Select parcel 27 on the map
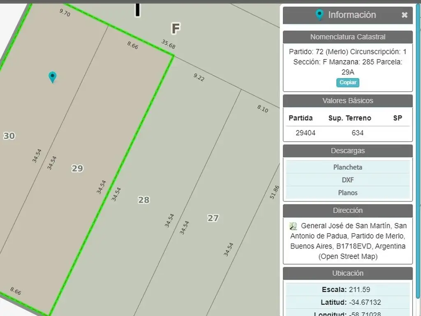The width and height of the screenshot is (421, 316). pyautogui.click(x=213, y=218)
